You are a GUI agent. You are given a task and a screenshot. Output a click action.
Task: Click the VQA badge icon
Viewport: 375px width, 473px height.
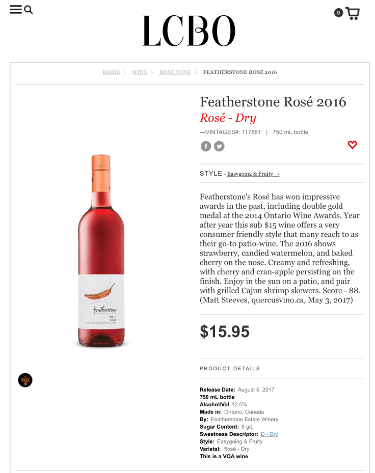pos(25,380)
